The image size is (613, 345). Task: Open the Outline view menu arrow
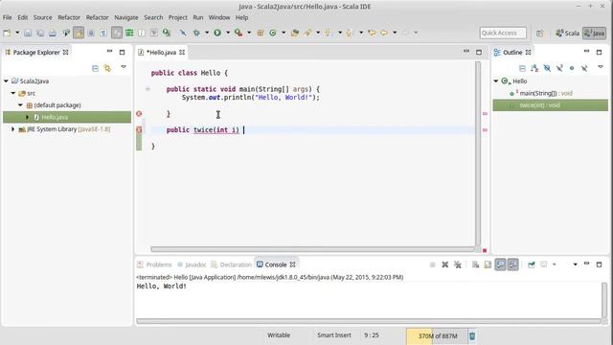(x=601, y=67)
